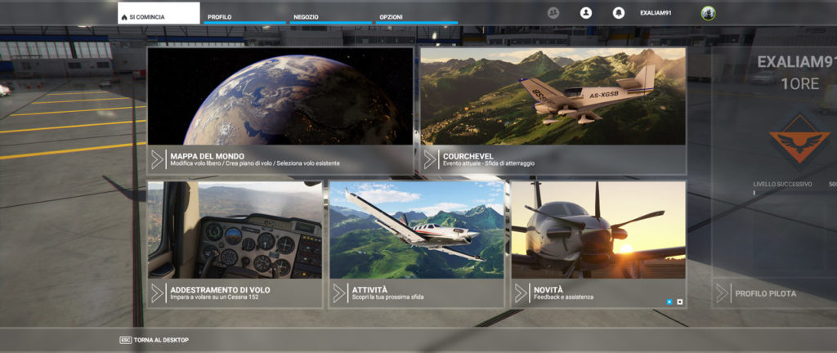The width and height of the screenshot is (837, 353).
Task: Click the ESC key icon
Action: 125,340
